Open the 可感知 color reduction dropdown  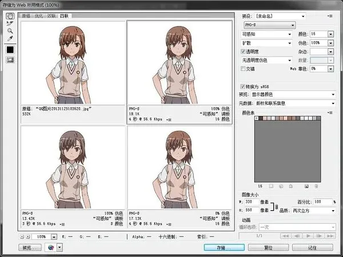(266, 34)
